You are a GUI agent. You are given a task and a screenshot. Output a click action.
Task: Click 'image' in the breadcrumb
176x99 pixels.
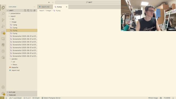coord(48,10)
